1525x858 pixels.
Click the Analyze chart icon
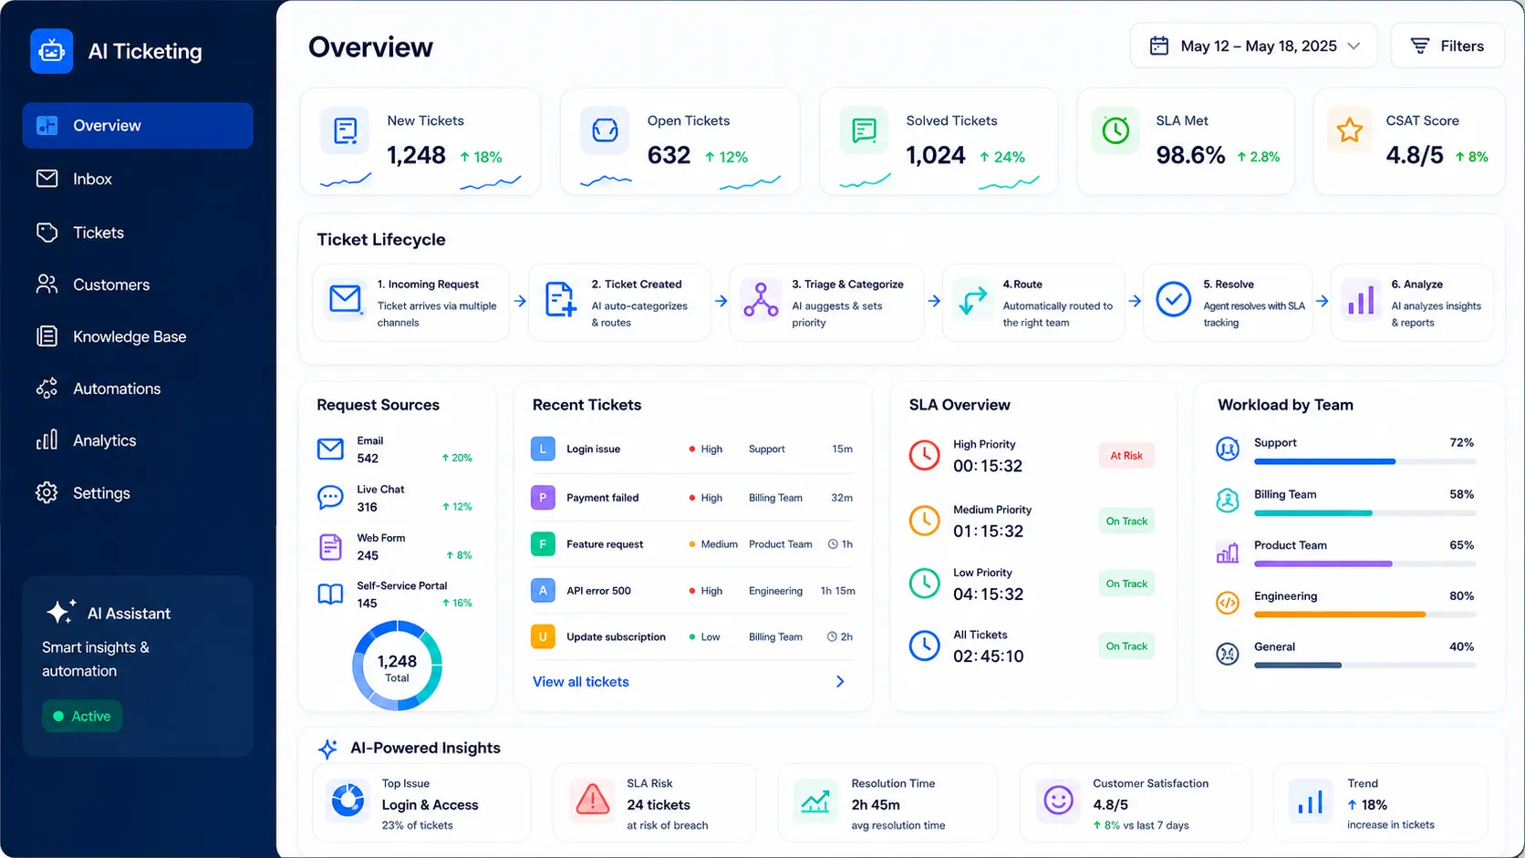(1361, 299)
